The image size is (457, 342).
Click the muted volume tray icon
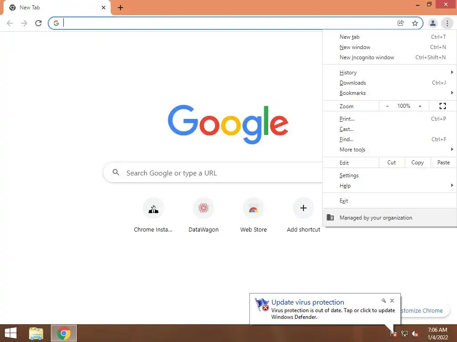pos(415,334)
